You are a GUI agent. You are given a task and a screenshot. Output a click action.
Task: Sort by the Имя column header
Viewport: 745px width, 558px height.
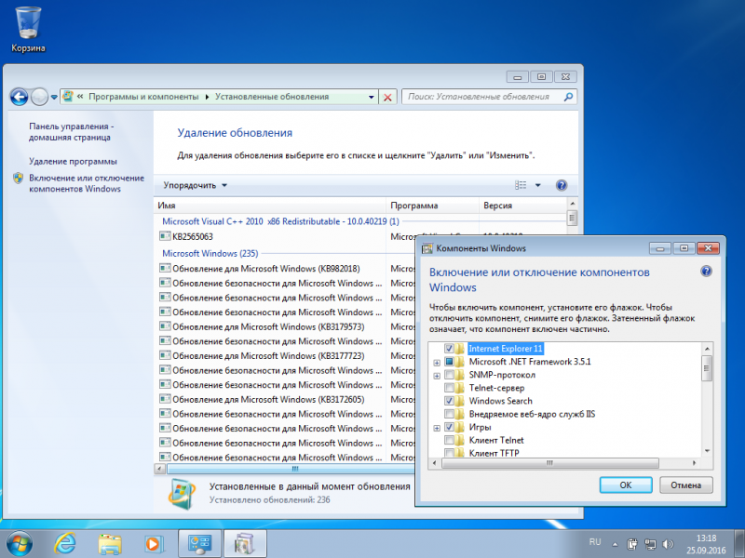click(271, 206)
